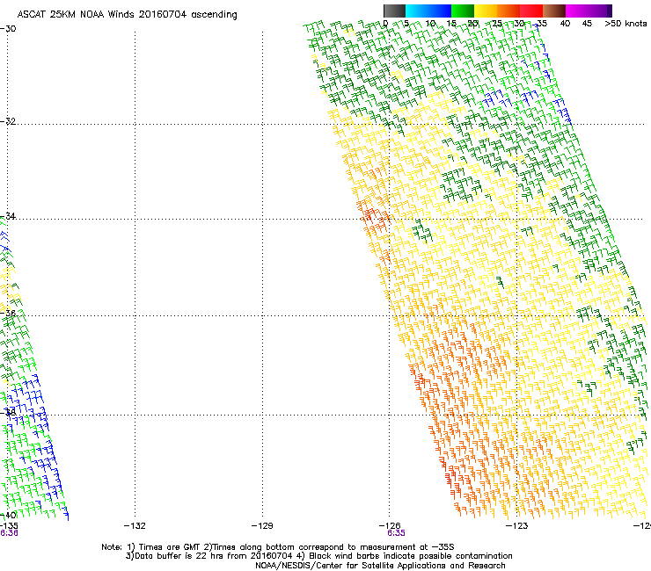
Task: Click the '-40' latitude axis label
Action: coord(8,515)
